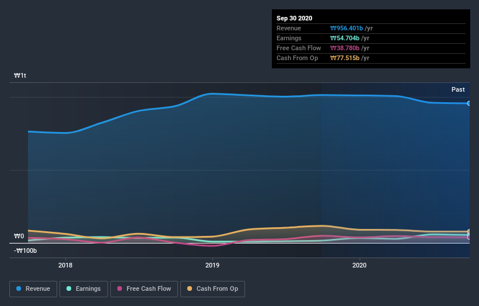
Task: Click the Earnings row label in tooltip
Action: (x=289, y=38)
